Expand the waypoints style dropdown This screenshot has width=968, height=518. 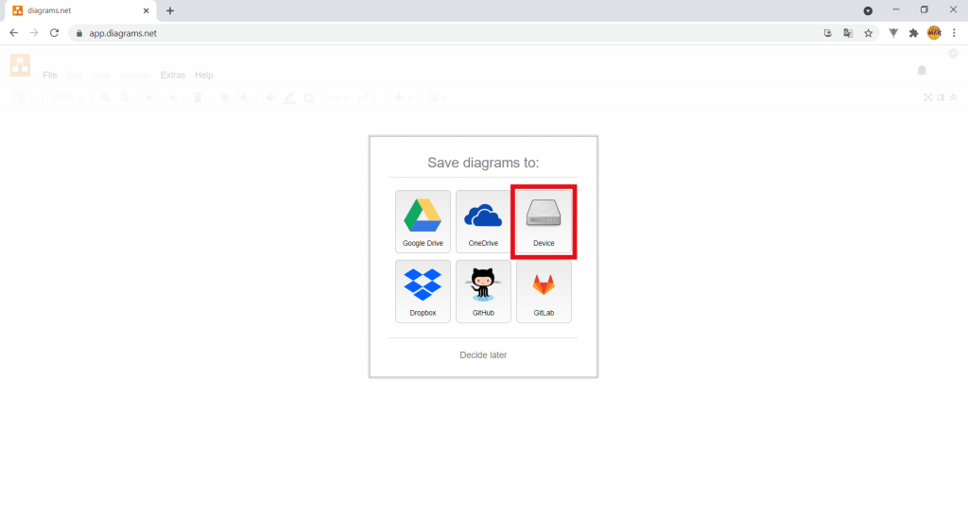(x=367, y=97)
